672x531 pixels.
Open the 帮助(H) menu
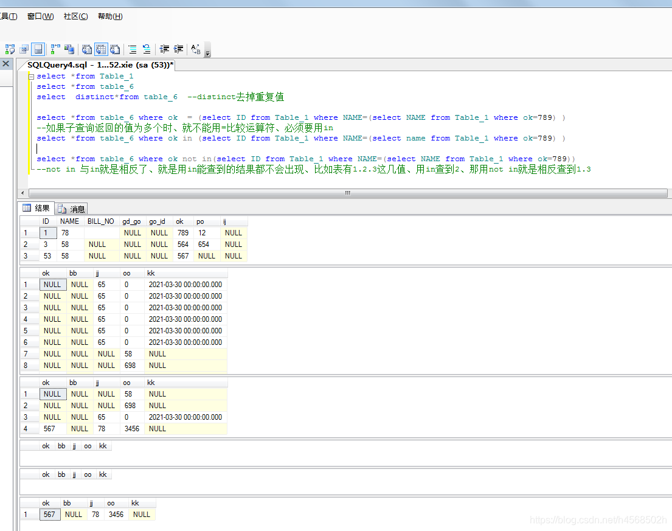tap(110, 16)
